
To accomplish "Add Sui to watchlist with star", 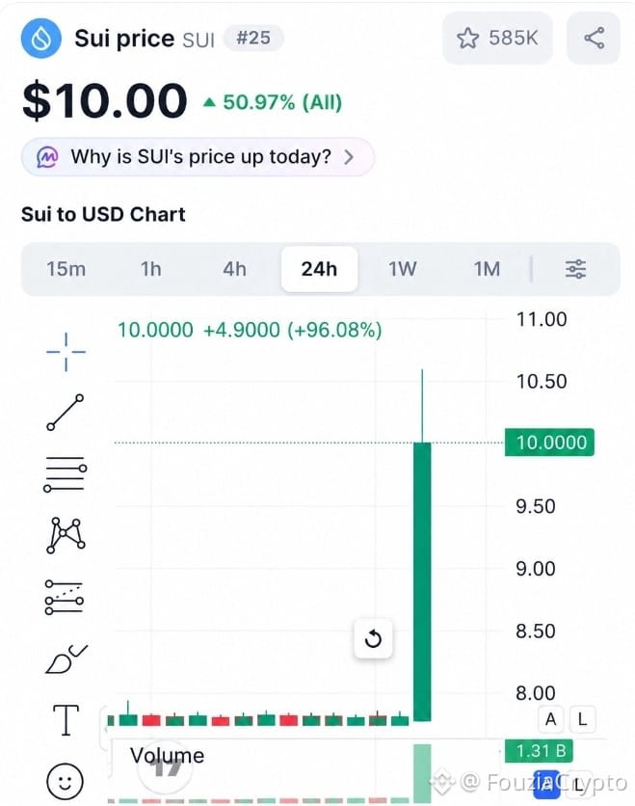I will [x=497, y=38].
